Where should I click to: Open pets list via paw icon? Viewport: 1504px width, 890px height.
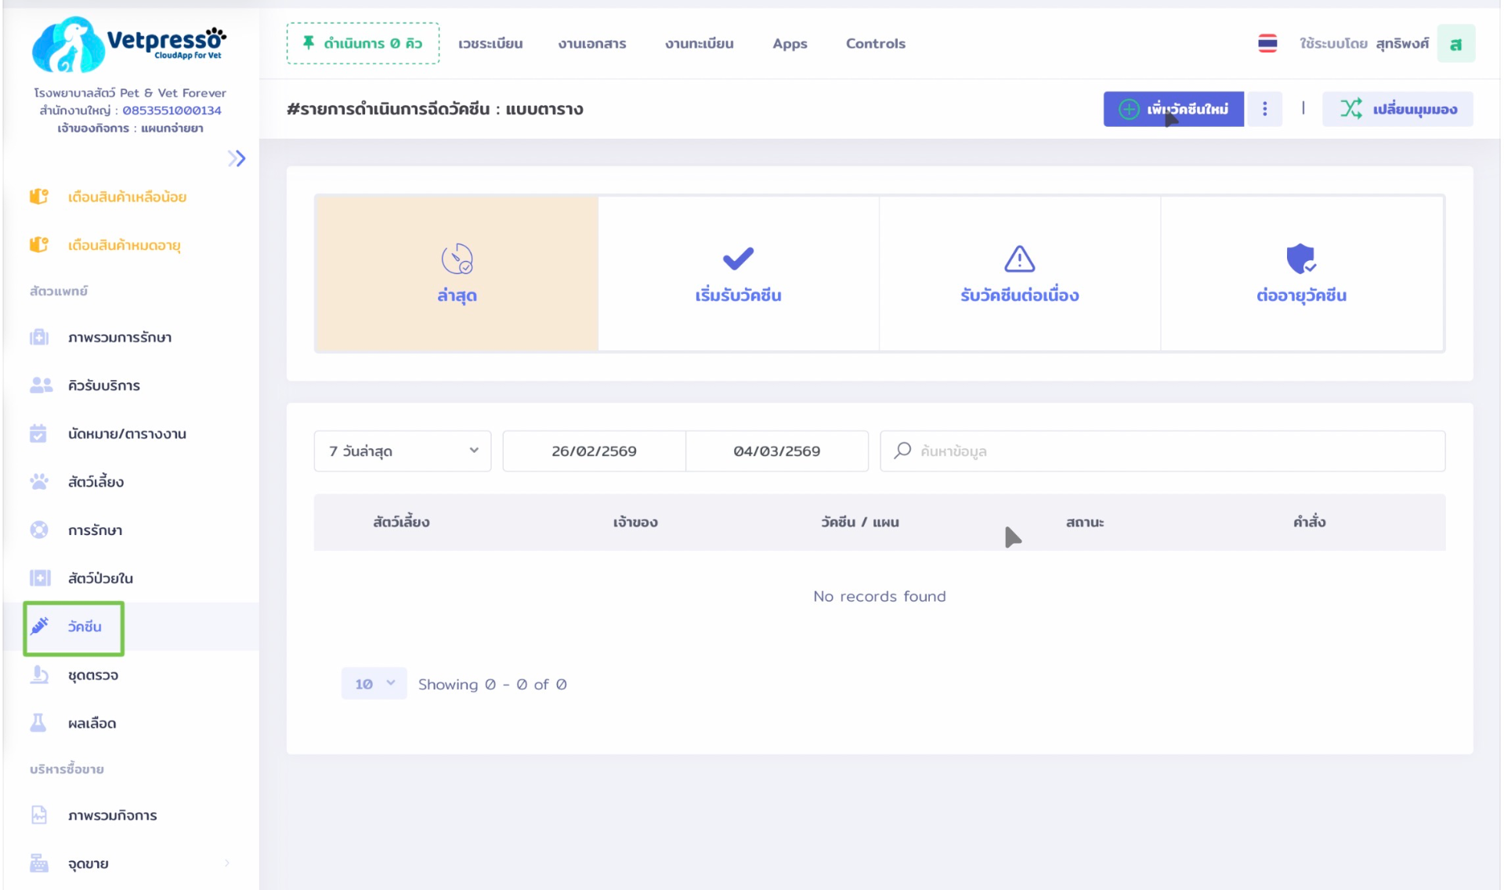click(x=39, y=482)
